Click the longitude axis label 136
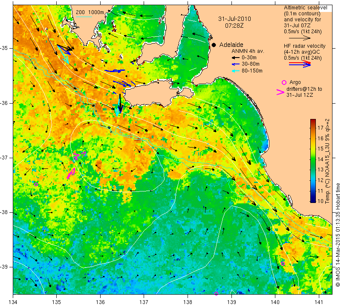This screenshot has height=307, width=341. [101, 302]
